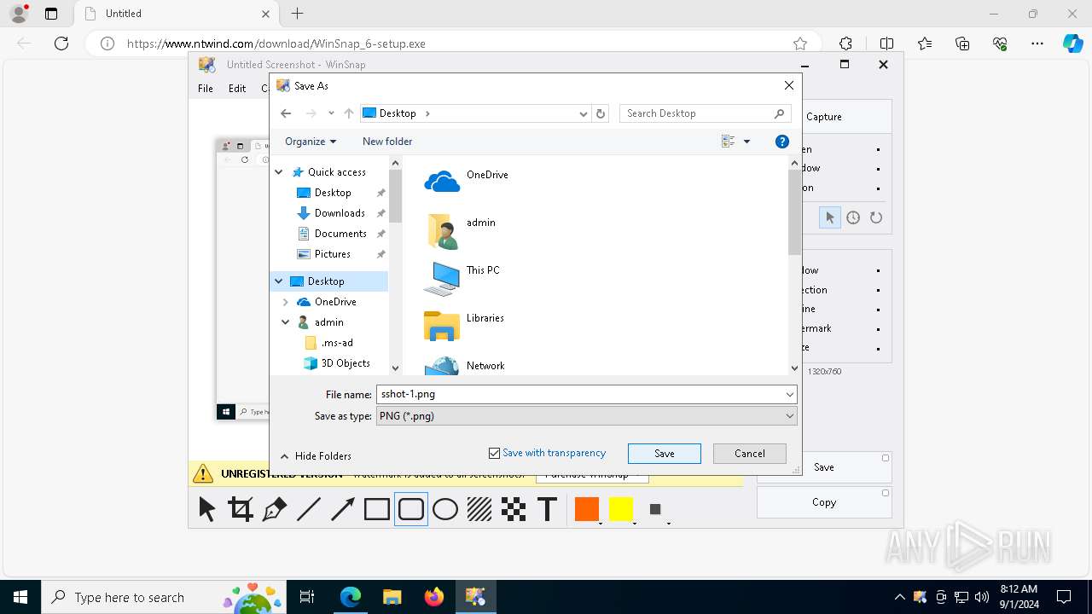This screenshot has width=1092, height=614.
Task: Open Microsoft Edge from taskbar
Action: [x=351, y=597]
